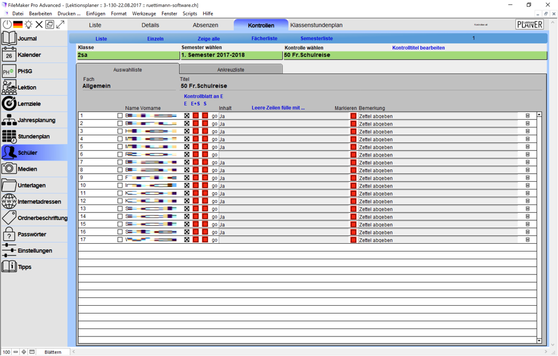Switch to the Details tab
Image resolution: width=558 pixels, height=356 pixels.
(150, 25)
